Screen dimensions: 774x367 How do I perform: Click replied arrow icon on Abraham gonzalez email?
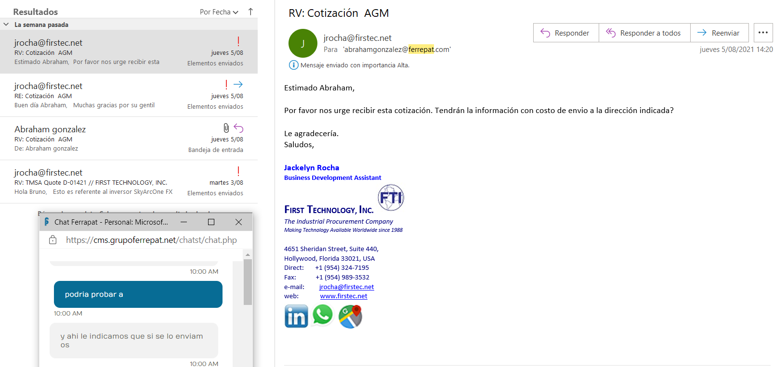tap(238, 128)
